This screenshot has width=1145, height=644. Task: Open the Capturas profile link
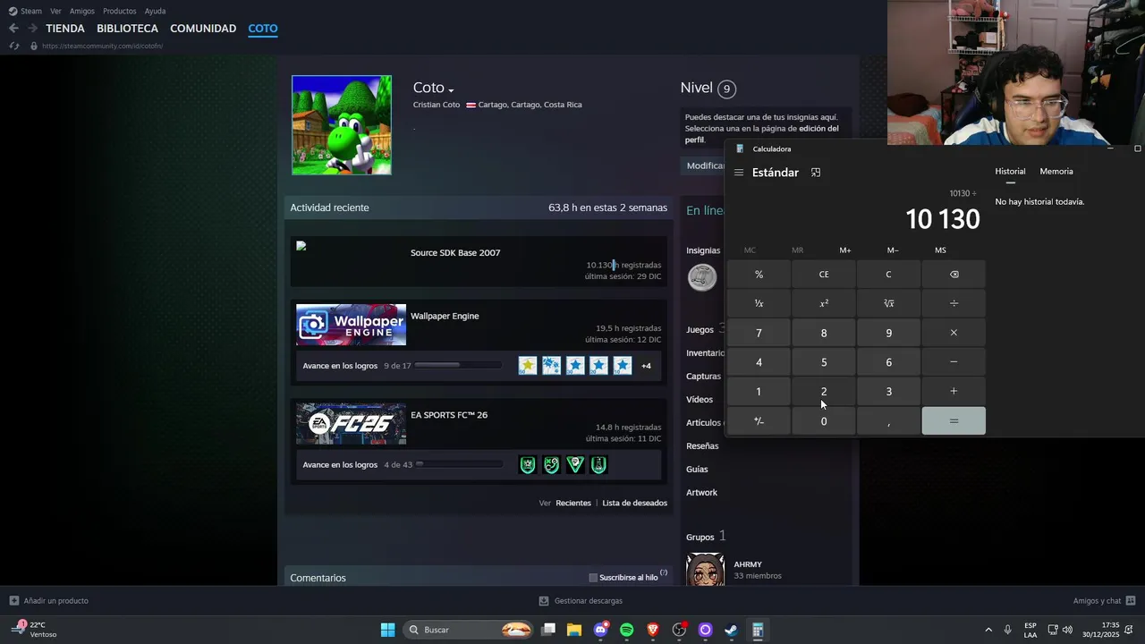703,377
